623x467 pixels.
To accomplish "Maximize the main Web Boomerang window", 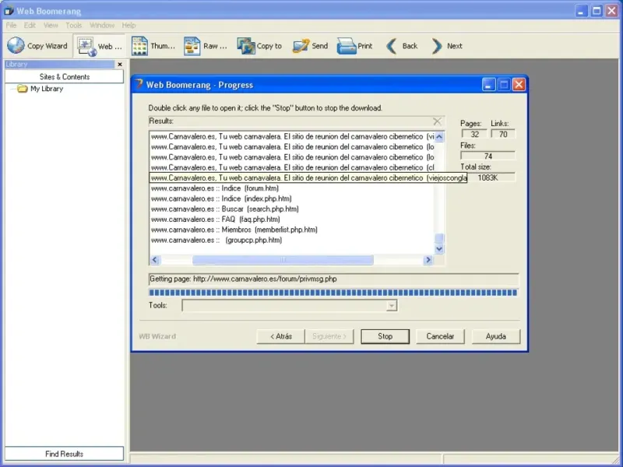I will (597, 11).
